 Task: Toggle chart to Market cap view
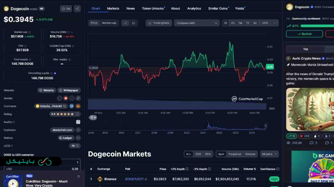(109, 23)
